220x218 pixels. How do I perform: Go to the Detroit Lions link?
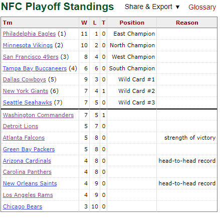click(21, 126)
